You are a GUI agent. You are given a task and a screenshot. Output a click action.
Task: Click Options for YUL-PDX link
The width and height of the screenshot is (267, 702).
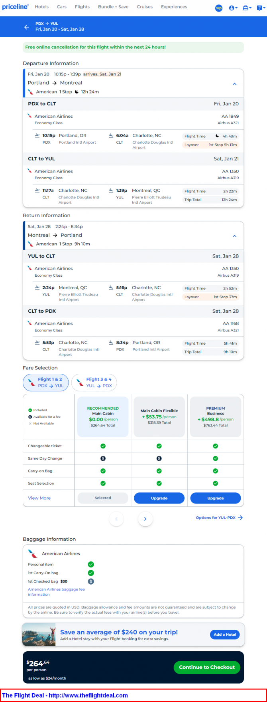tap(219, 518)
